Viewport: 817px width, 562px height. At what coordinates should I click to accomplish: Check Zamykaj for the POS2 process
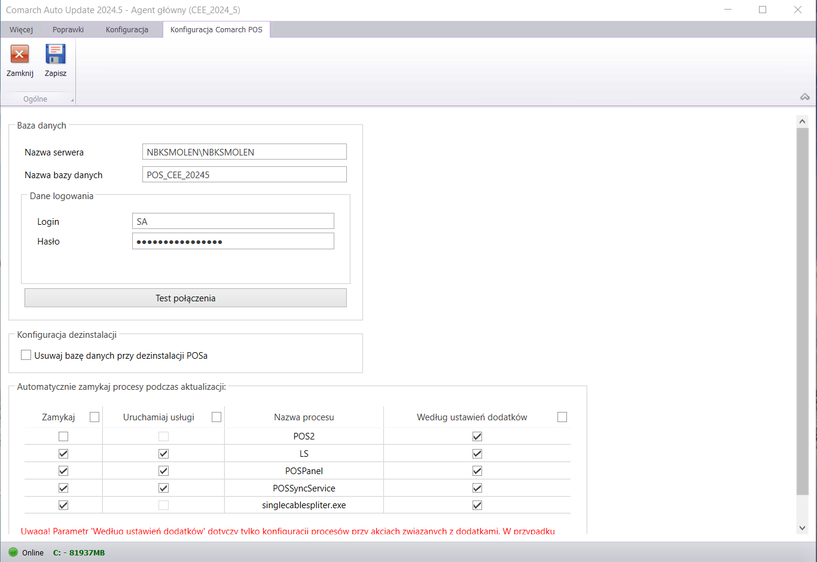pyautogui.click(x=63, y=436)
